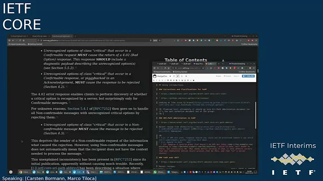Insert blockquote via HedgeDoc toolbar

pos(168,80)
